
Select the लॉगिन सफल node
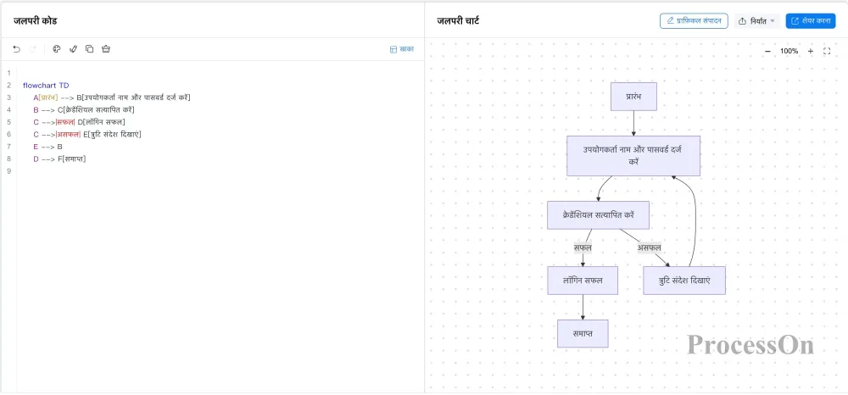[x=583, y=281]
